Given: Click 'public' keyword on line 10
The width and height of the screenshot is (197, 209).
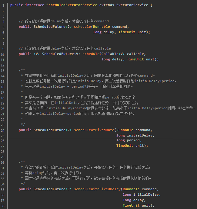Looking at the screenshot, I should point(25,54).
